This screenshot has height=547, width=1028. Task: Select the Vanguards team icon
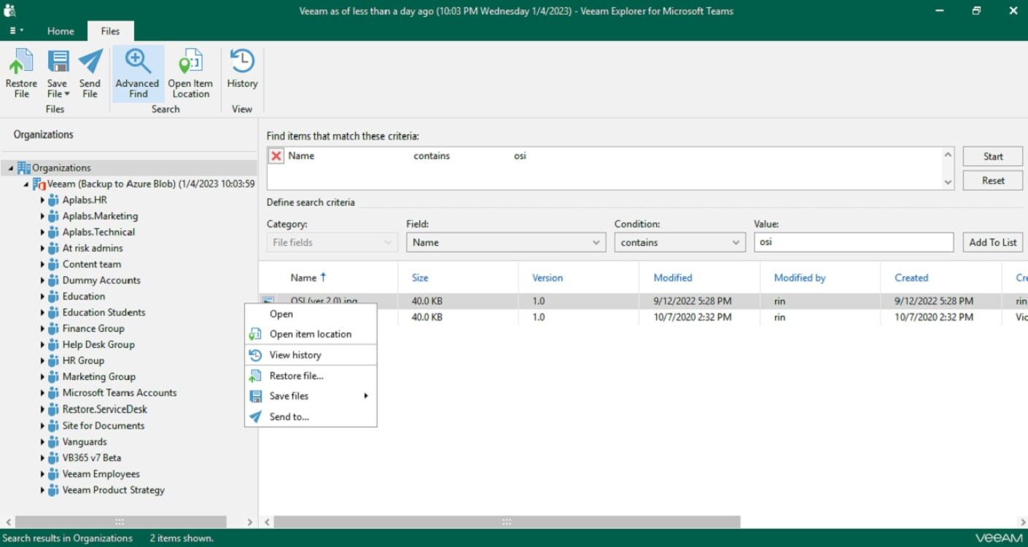(53, 441)
